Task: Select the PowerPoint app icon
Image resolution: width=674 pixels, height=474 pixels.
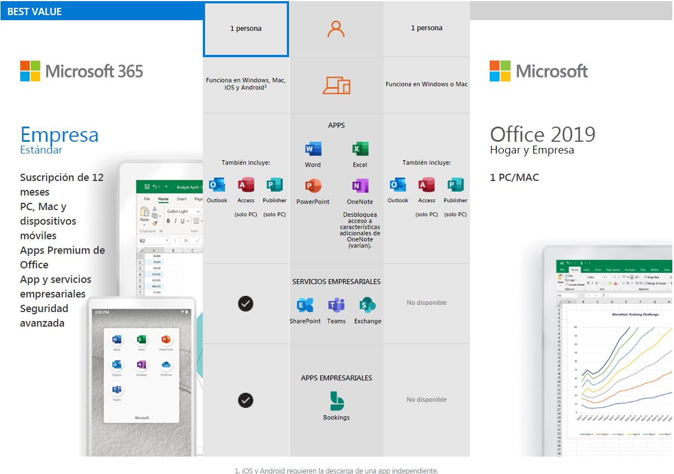Action: (x=313, y=186)
